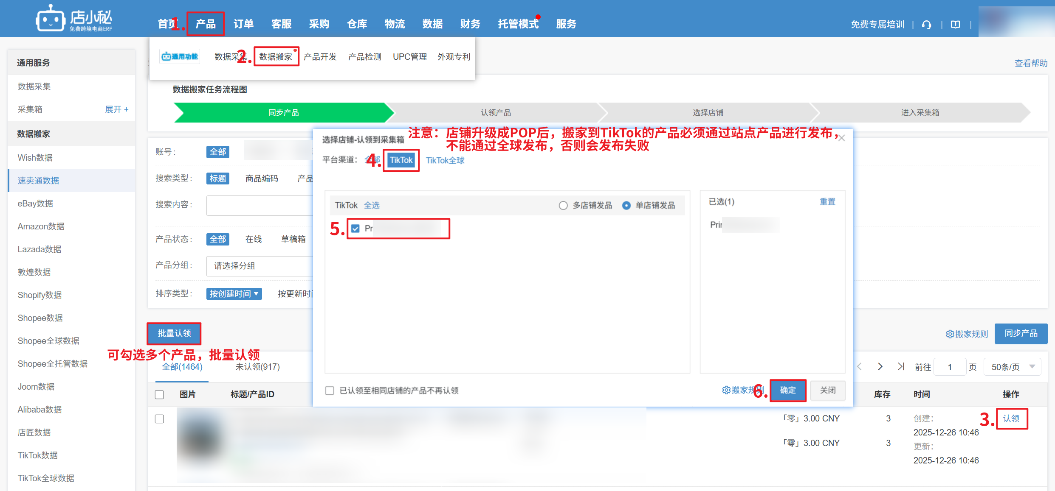1055x491 pixels.
Task: Click 搬家规则 gear icon in dialog footer
Action: click(726, 390)
